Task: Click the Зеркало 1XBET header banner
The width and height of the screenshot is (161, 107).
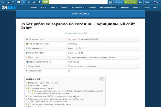Action: tap(80, 14)
